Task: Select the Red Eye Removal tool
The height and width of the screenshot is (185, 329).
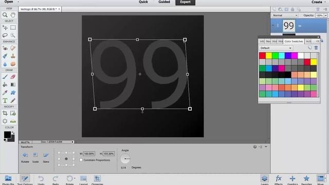Action: coord(5,48)
